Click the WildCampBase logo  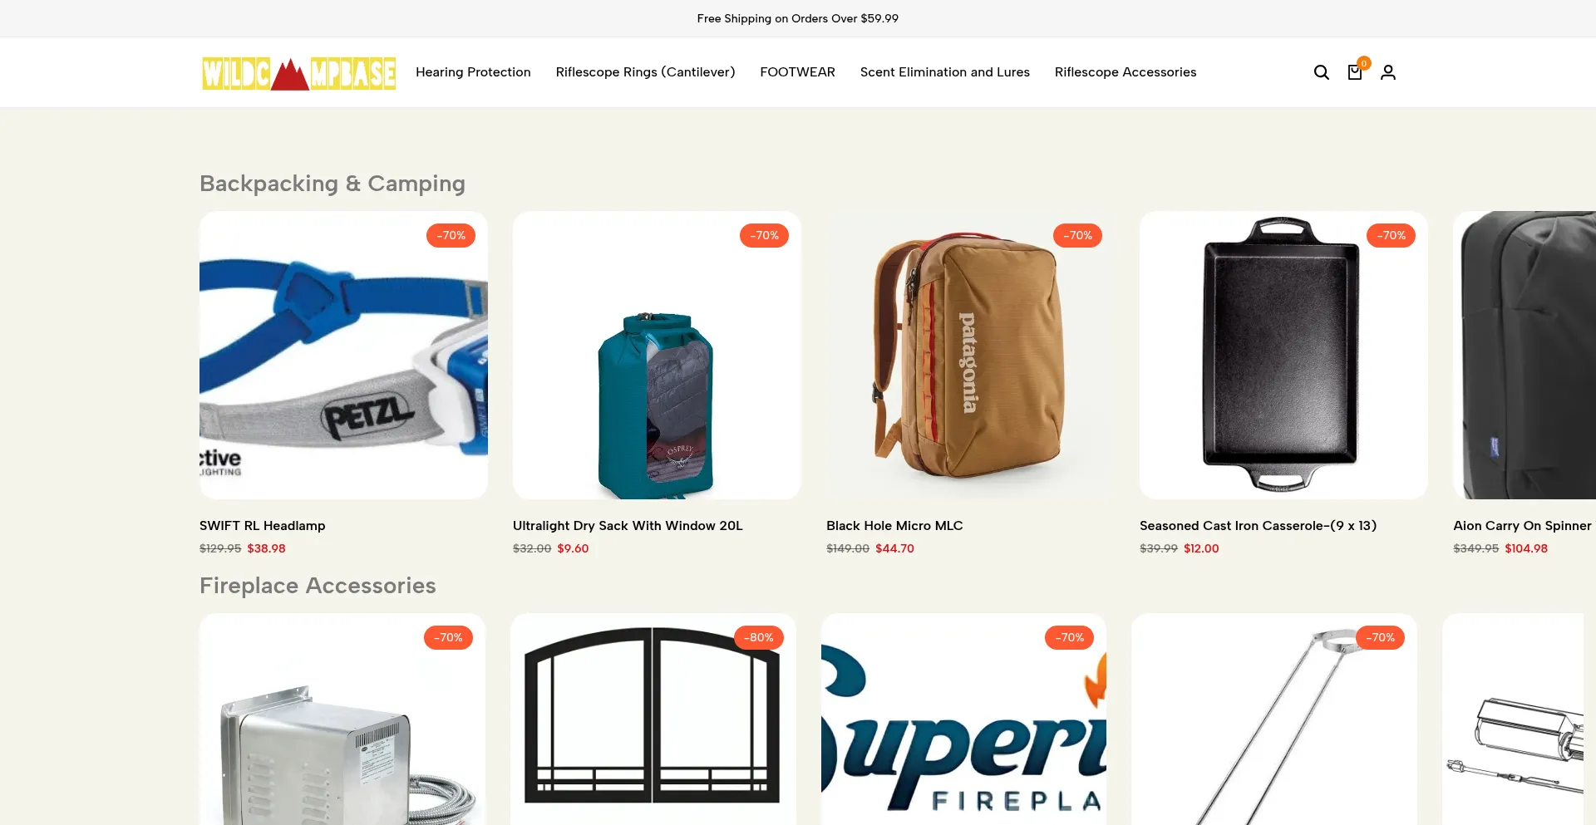[x=299, y=73]
